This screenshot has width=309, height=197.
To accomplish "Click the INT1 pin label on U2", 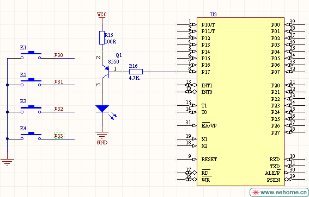I will 207,86.
